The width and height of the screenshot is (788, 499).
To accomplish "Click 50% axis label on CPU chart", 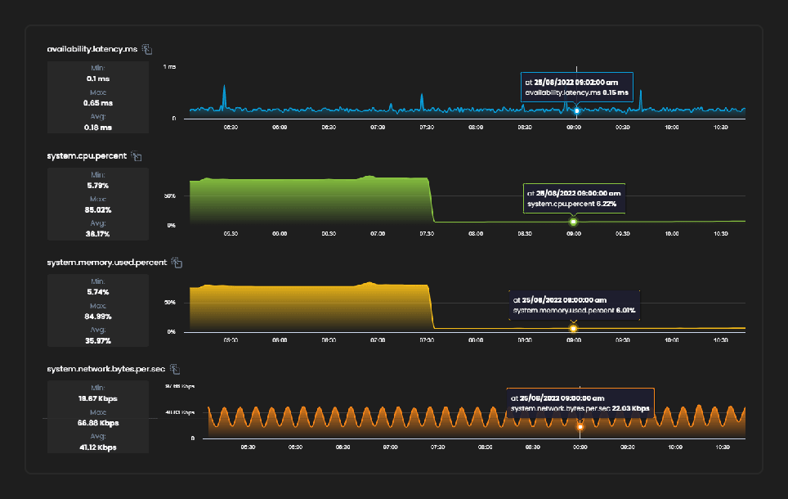I will [170, 196].
